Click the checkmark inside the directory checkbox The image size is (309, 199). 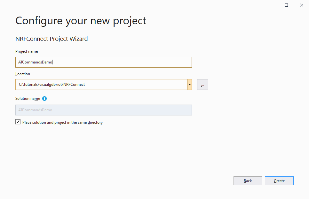click(x=18, y=122)
